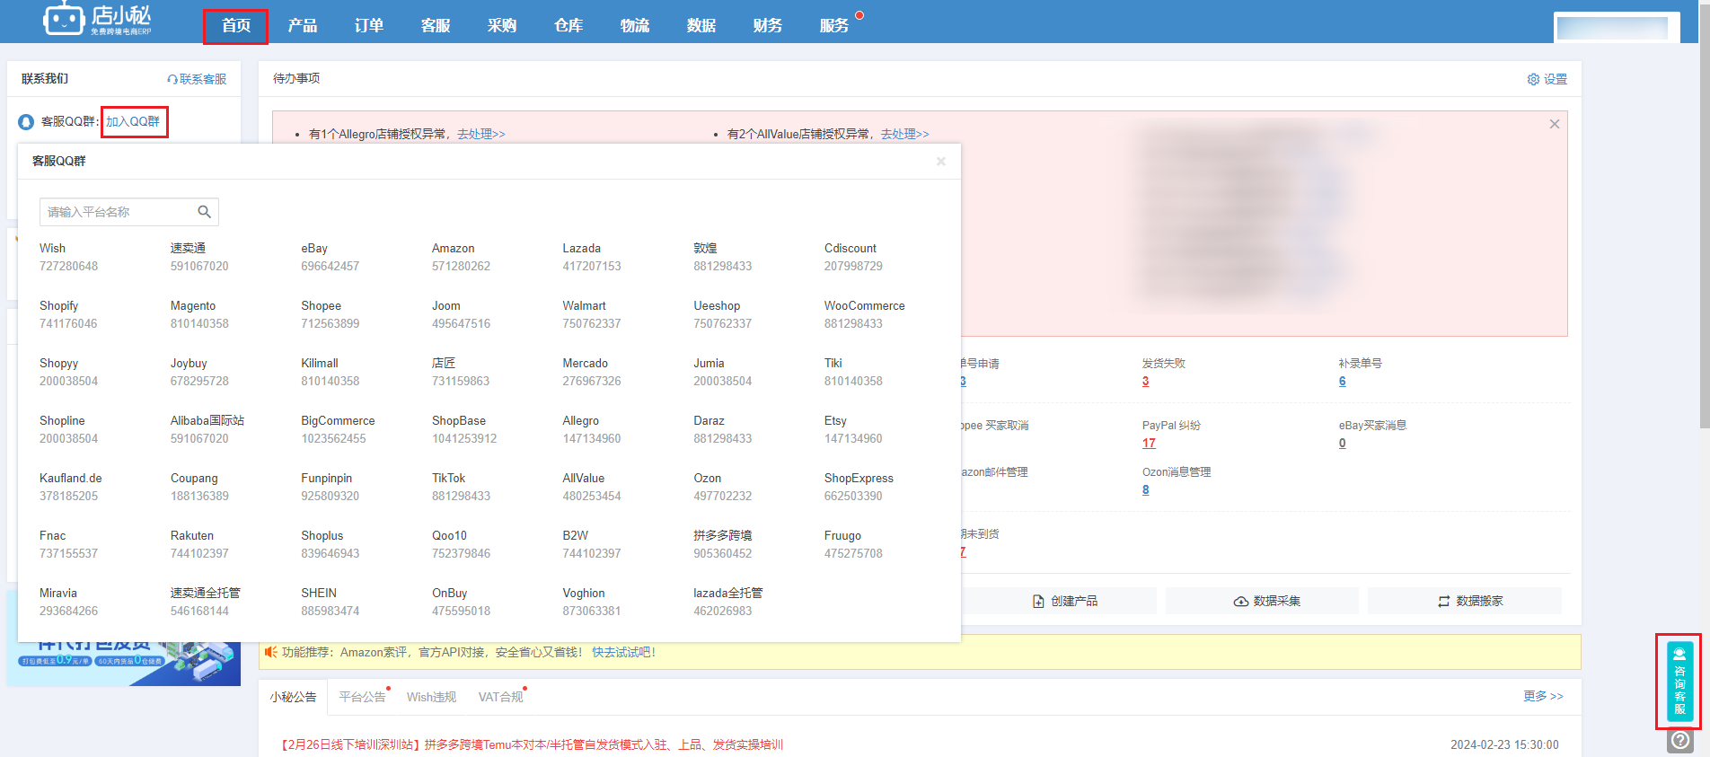Click the page vertical scrollbar
1710x757 pixels.
[1705, 216]
